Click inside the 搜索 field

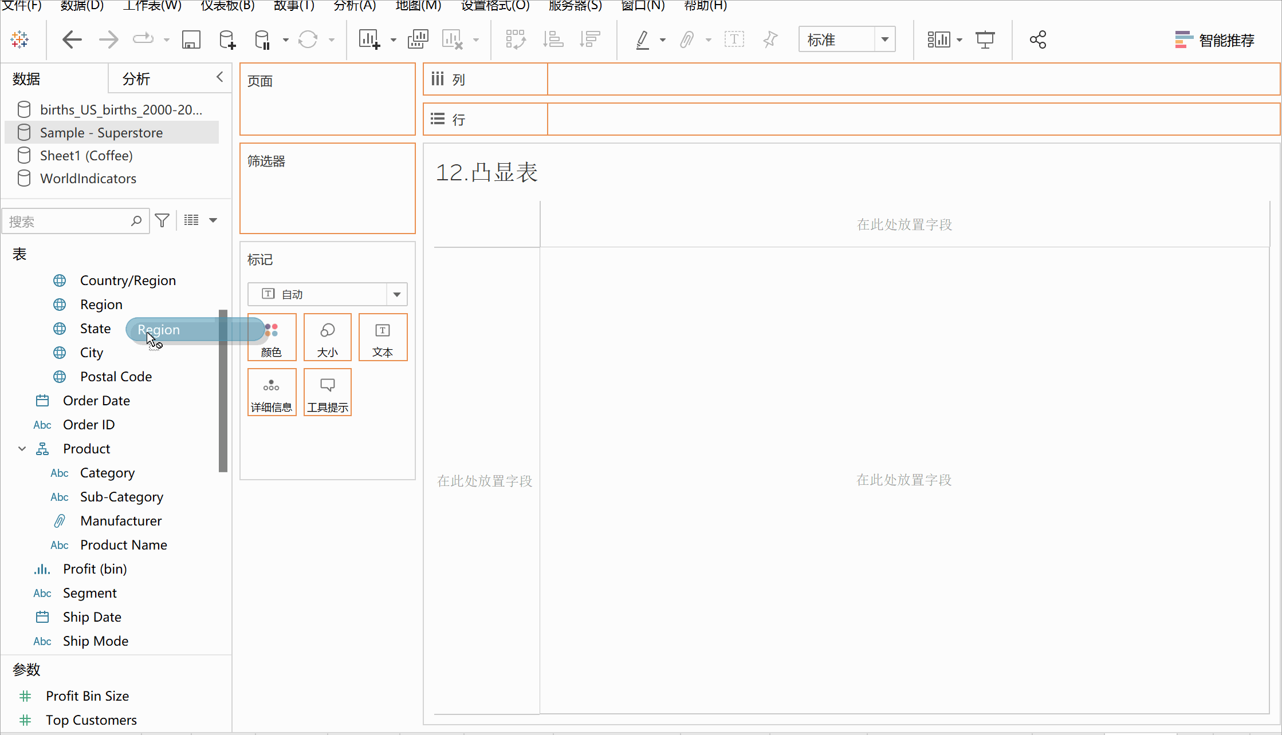(69, 221)
